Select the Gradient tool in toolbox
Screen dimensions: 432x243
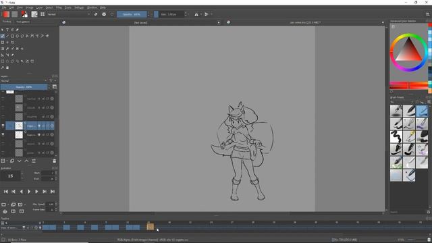point(3,49)
